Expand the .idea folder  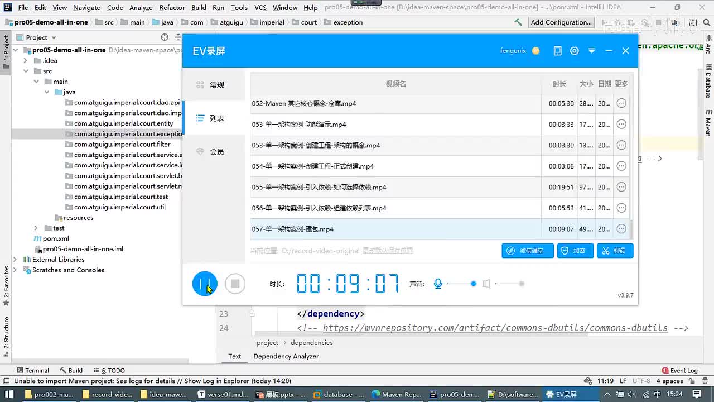point(26,60)
